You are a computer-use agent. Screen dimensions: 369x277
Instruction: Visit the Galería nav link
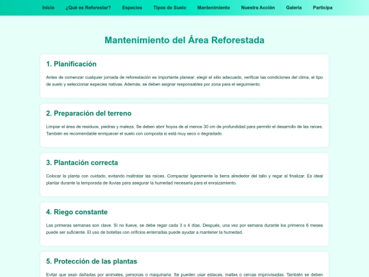[x=294, y=8]
